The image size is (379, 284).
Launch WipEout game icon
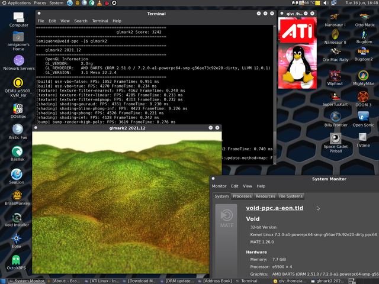(x=335, y=78)
